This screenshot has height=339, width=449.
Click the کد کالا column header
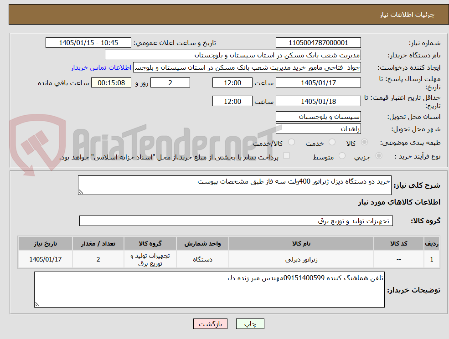click(x=398, y=243)
